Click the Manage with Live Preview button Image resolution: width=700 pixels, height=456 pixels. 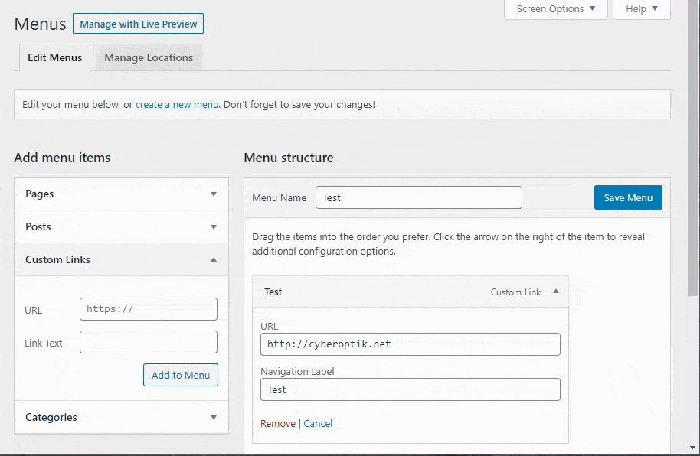tap(138, 24)
